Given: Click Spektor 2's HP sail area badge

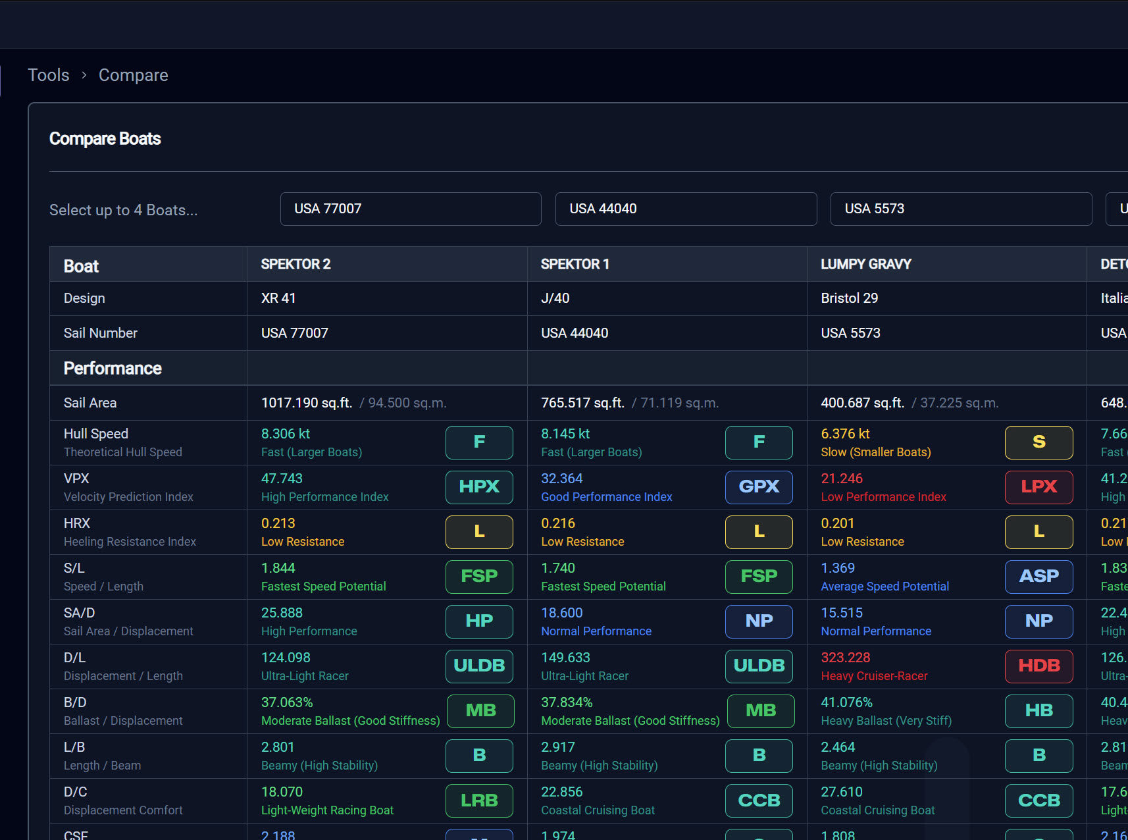Looking at the screenshot, I should pos(478,621).
